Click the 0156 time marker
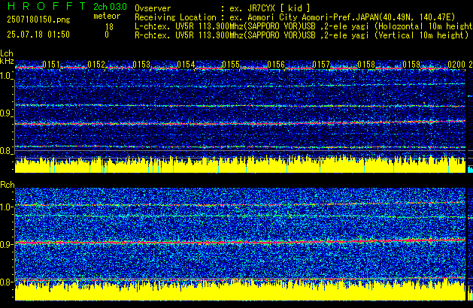This screenshot has height=308, width=473. pos(276,65)
